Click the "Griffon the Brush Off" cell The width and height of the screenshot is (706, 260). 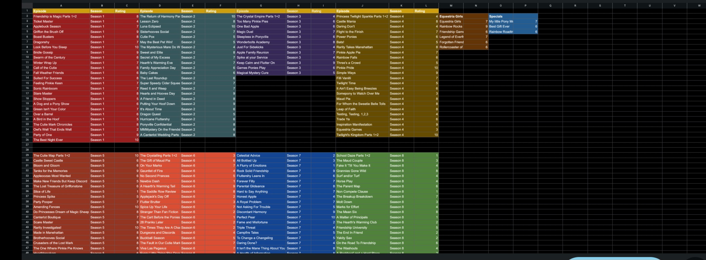pyautogui.click(x=61, y=32)
